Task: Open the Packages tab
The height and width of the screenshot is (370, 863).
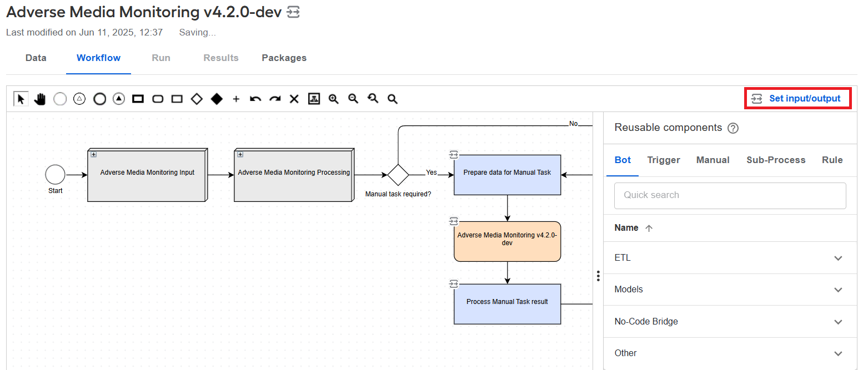Action: point(284,58)
